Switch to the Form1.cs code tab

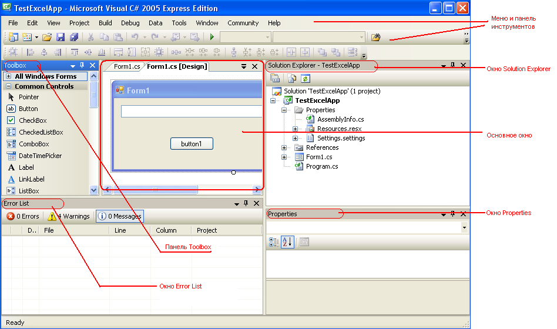pyautogui.click(x=127, y=66)
